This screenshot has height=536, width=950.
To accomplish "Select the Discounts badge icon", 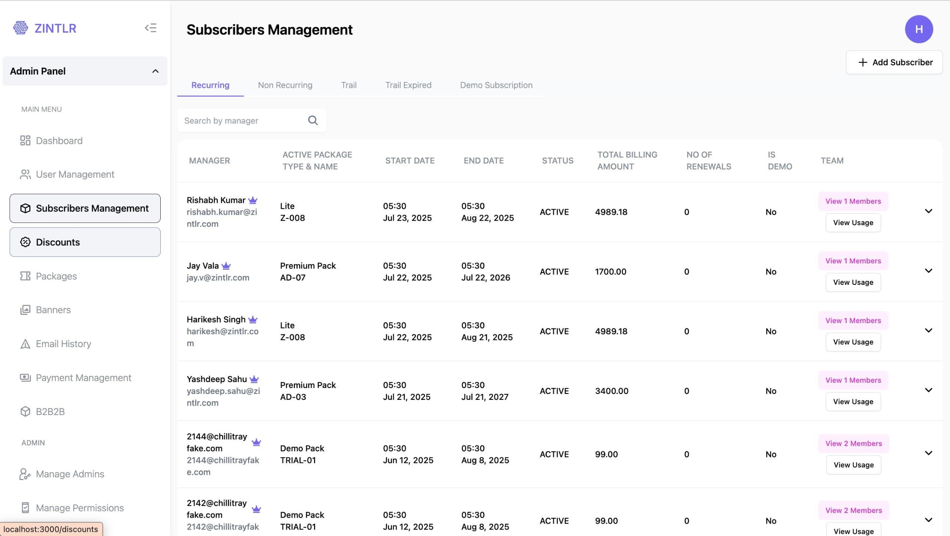I will click(x=25, y=242).
